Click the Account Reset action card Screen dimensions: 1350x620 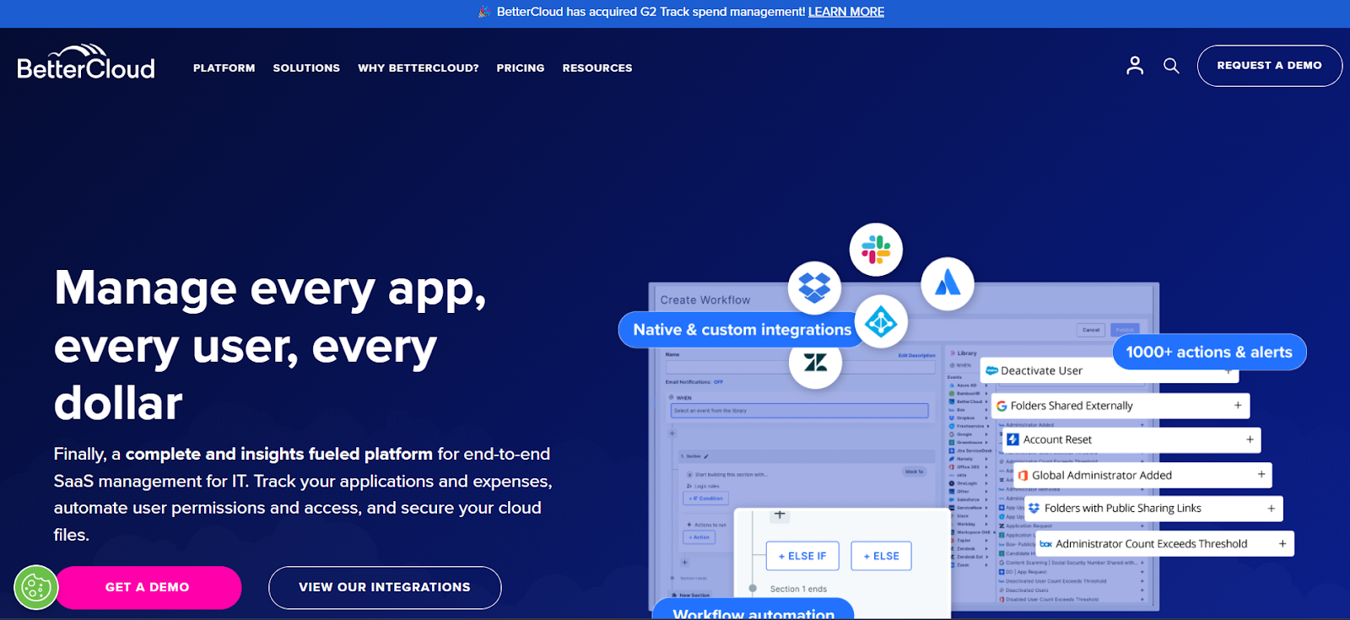coord(1131,439)
